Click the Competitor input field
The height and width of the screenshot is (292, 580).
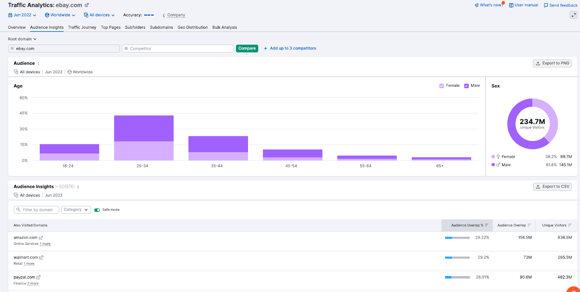(x=178, y=49)
